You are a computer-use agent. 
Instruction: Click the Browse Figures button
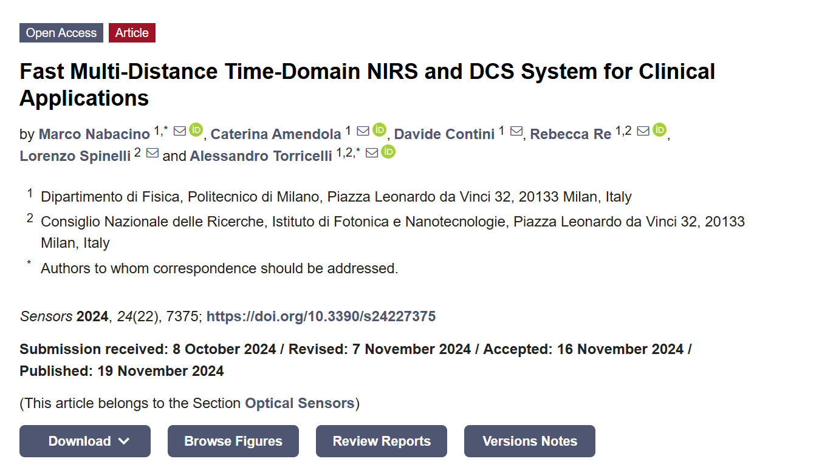233,441
